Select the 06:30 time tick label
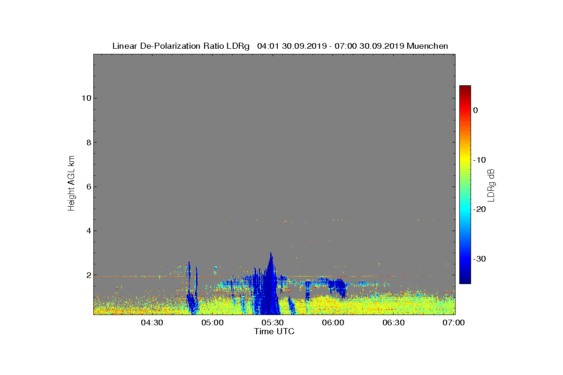563x375 pixels. point(394,322)
